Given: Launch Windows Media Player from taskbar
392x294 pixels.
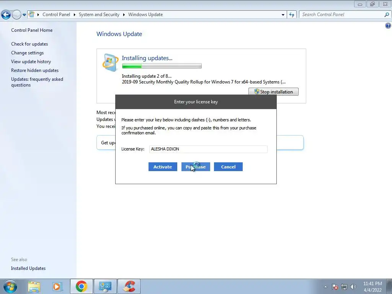Looking at the screenshot, I should point(57,286).
